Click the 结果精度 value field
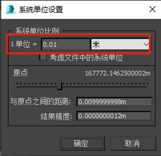Image resolution: width=161 pixels, height=156 pixels. tap(113, 116)
